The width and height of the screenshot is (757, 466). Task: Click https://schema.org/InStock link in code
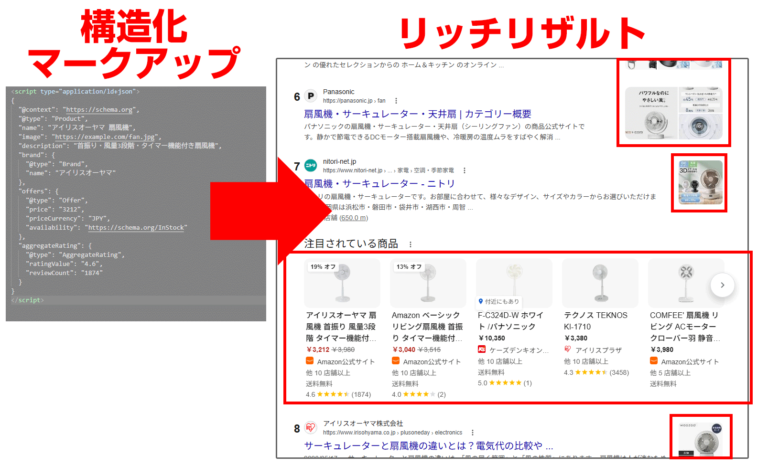(136, 228)
